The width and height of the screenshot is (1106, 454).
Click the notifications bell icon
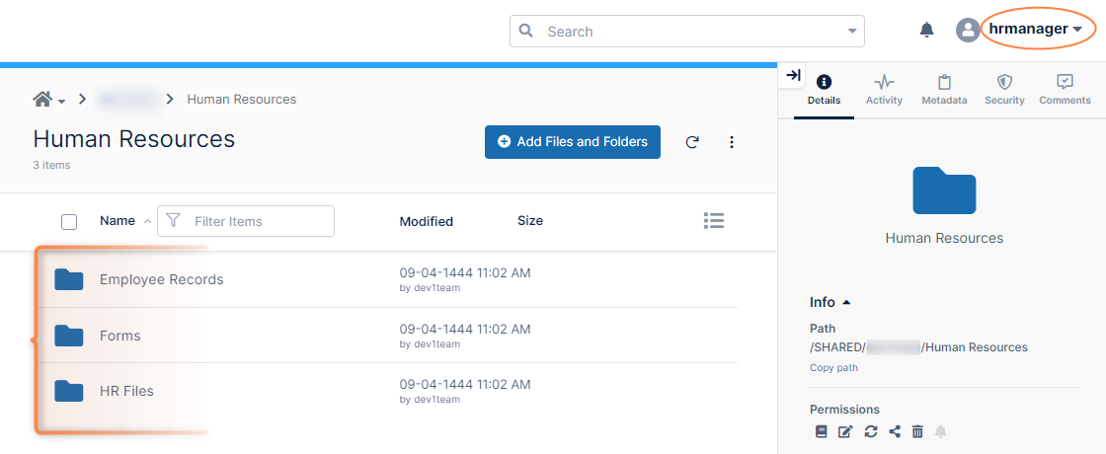click(x=926, y=30)
